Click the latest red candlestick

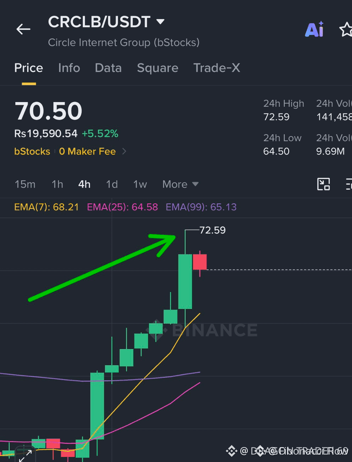[x=200, y=262]
